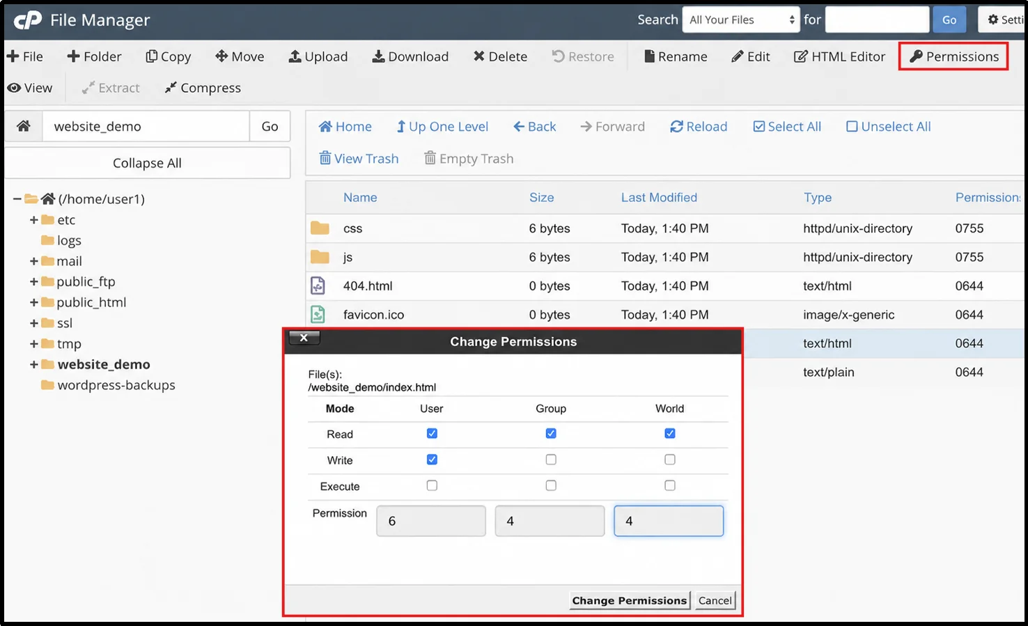Cancel the Change Permissions dialog
Image resolution: width=1028 pixels, height=626 pixels.
point(715,600)
